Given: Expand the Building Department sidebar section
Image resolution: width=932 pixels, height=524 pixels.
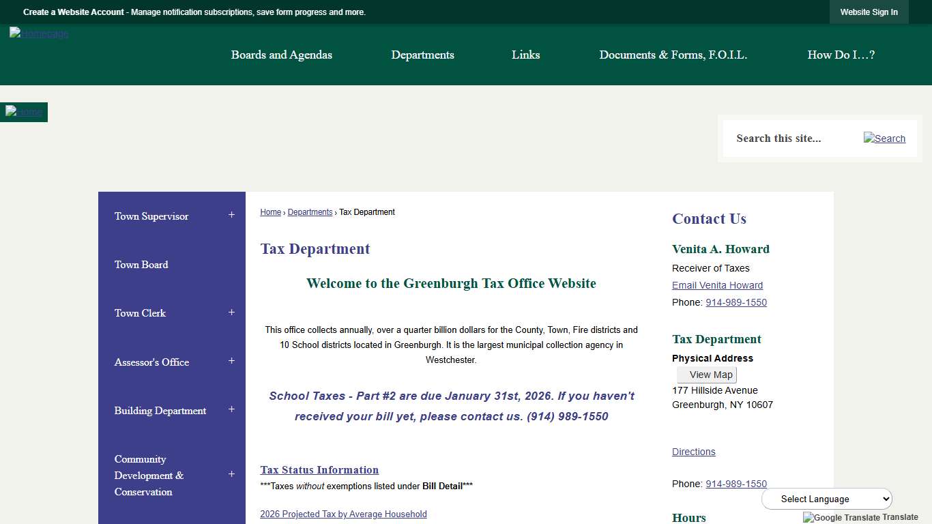Looking at the screenshot, I should (231, 409).
